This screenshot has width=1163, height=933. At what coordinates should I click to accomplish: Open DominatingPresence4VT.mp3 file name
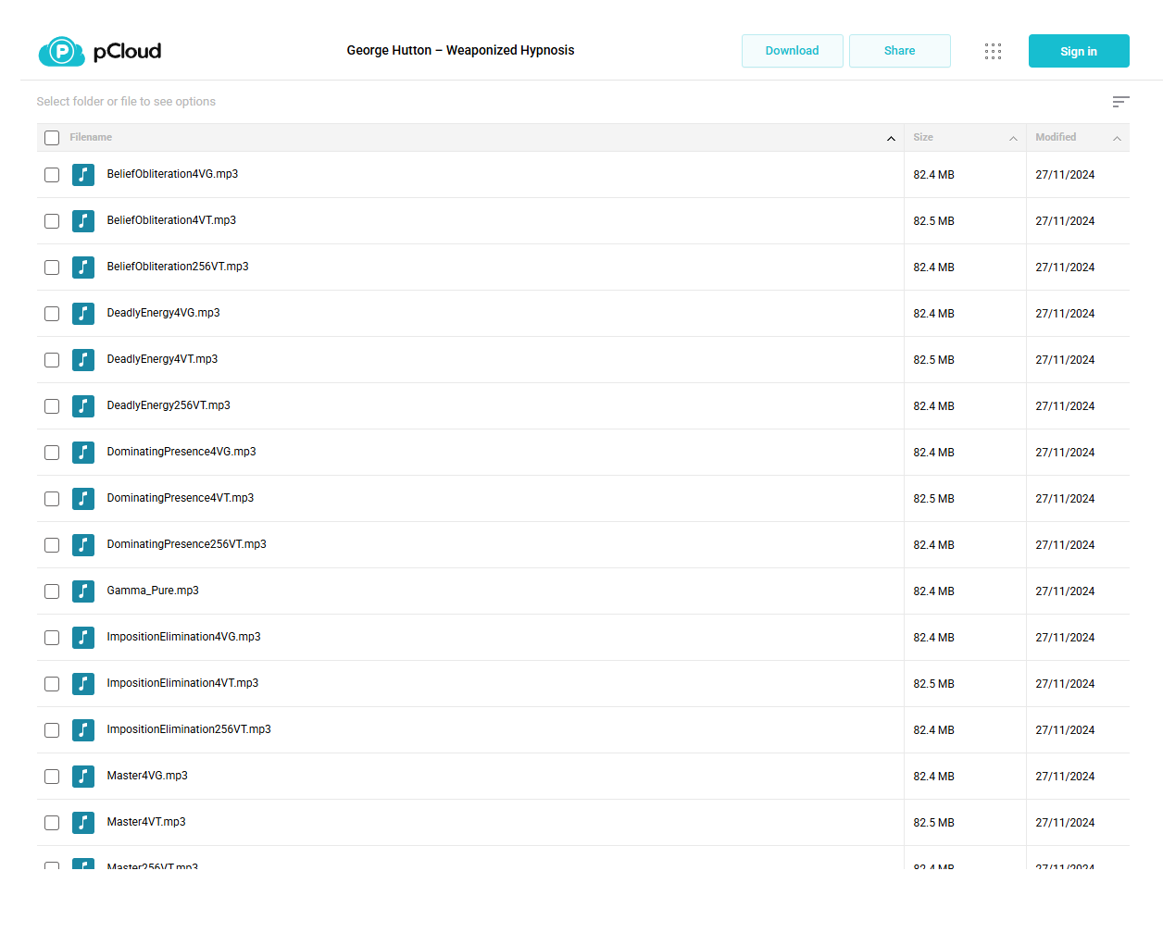coord(181,498)
